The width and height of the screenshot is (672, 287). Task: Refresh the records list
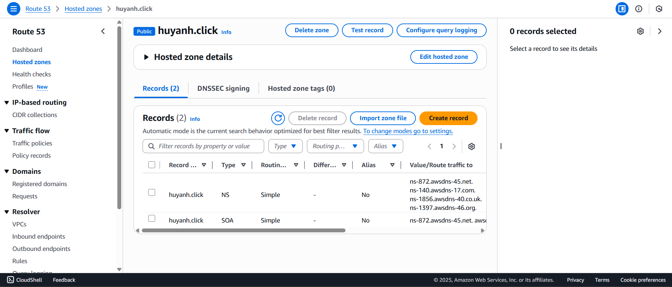point(278,118)
